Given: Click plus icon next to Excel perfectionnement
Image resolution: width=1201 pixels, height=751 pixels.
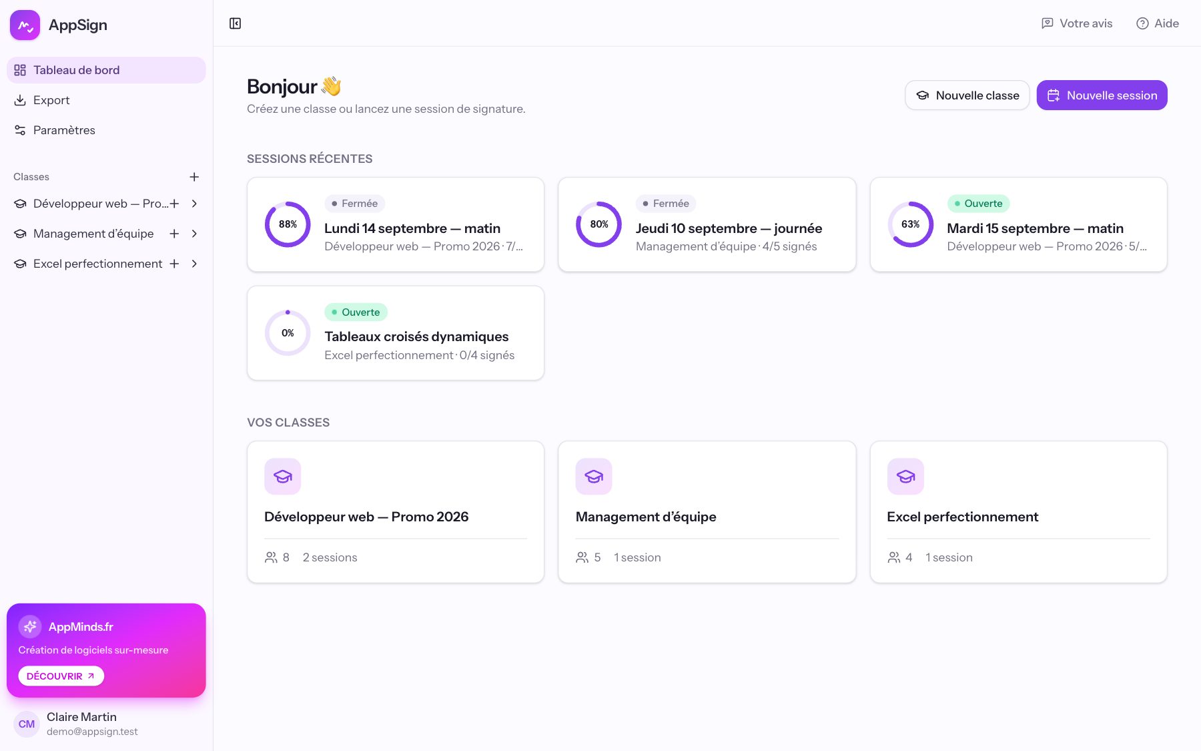Looking at the screenshot, I should pyautogui.click(x=174, y=264).
